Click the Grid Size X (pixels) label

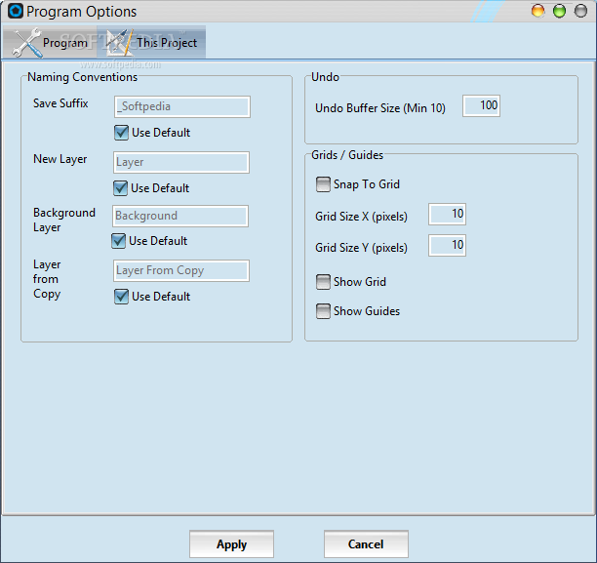(x=361, y=217)
